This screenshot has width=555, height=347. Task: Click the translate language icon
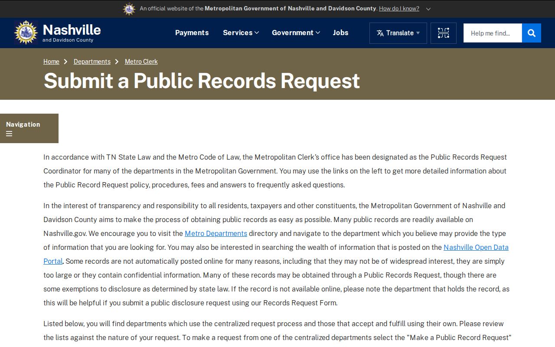point(380,33)
